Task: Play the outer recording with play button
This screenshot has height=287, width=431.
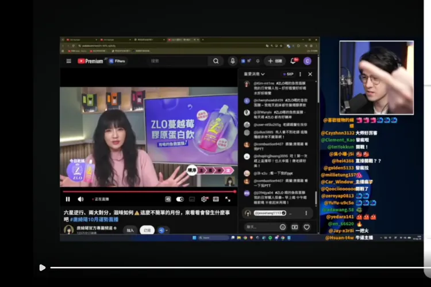Action: (x=42, y=267)
